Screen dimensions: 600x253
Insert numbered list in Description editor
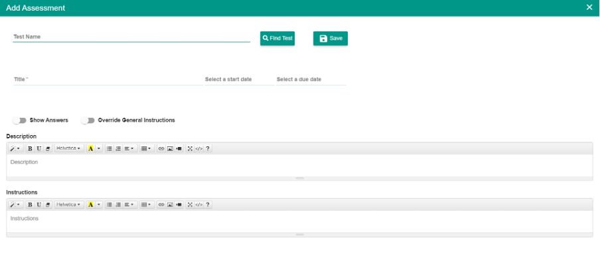tap(118, 148)
